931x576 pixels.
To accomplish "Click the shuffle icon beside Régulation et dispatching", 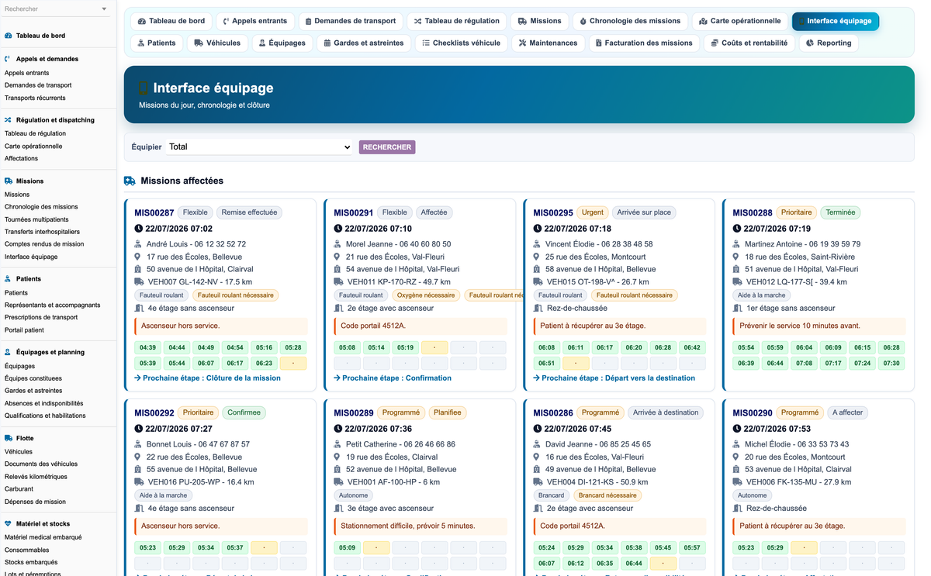I will pyautogui.click(x=8, y=120).
